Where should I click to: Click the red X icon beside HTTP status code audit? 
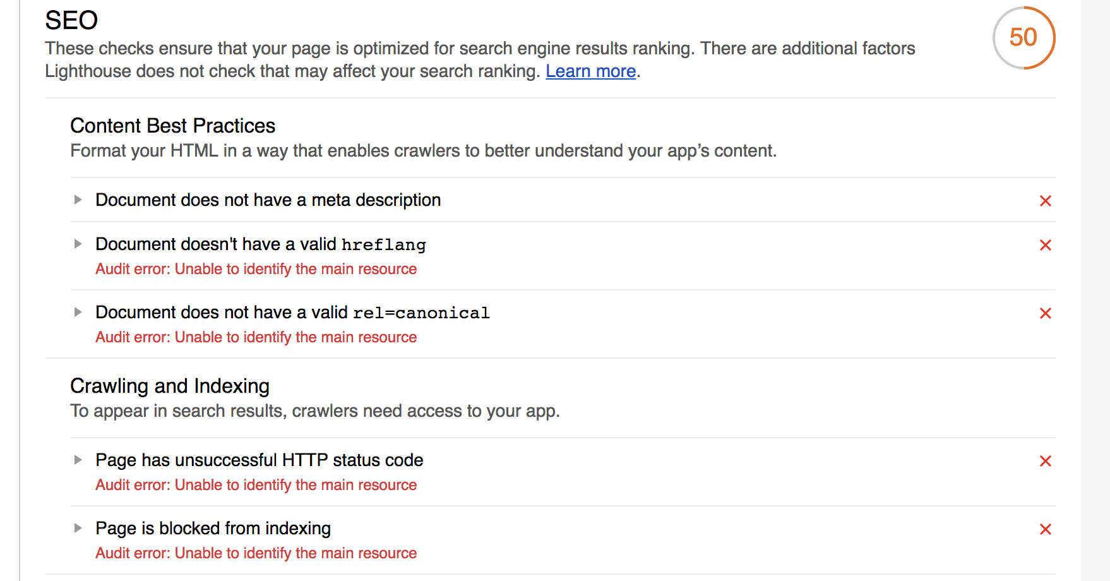click(1046, 461)
